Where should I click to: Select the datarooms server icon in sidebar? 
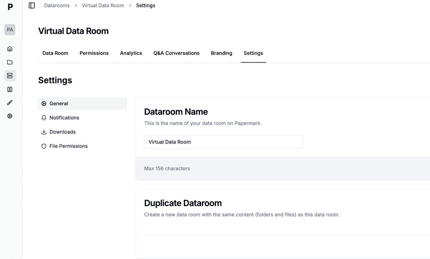[10, 75]
